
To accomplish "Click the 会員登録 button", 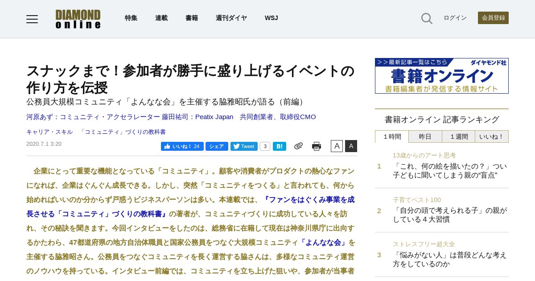I will point(493,18).
